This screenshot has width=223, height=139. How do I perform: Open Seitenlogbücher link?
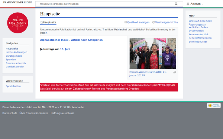(x=198, y=42)
